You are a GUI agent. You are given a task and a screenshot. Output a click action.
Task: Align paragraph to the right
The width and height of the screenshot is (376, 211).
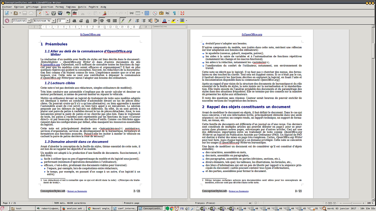point(108,21)
